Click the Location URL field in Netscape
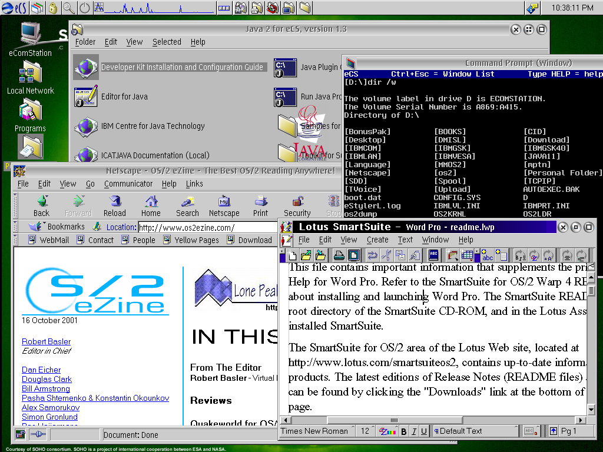The width and height of the screenshot is (603, 452). (208, 227)
